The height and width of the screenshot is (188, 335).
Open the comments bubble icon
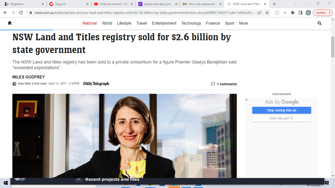pyautogui.click(x=213, y=84)
